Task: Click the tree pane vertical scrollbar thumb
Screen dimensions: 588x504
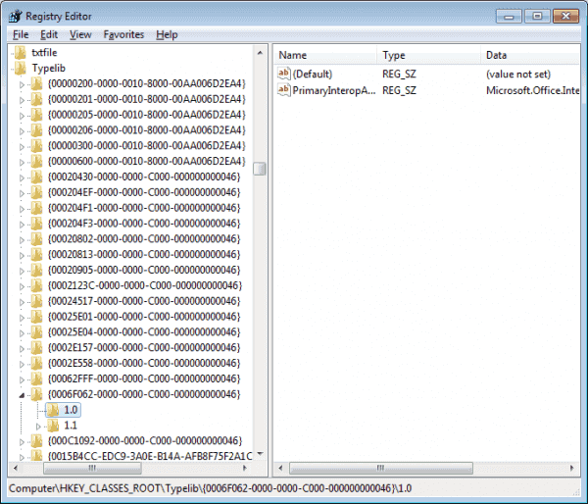Action: [260, 169]
